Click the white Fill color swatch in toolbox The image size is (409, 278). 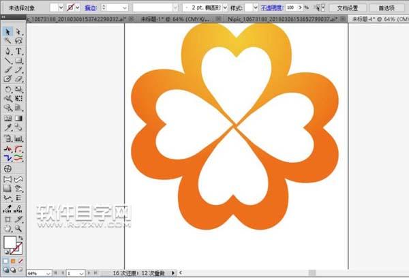[9, 242]
